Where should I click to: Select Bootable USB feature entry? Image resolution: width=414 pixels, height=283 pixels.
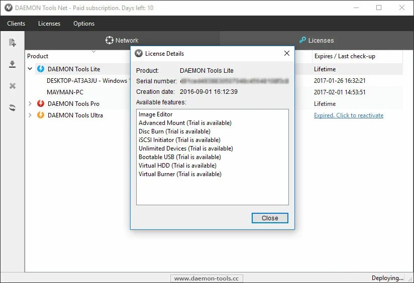tap(180, 157)
